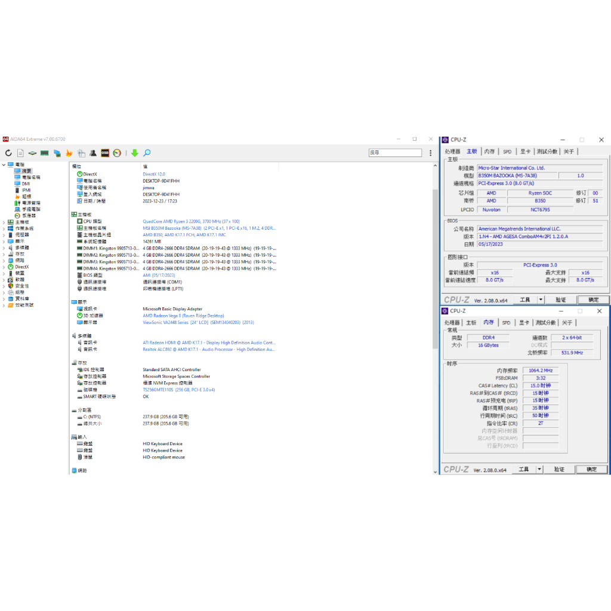
Task: Open the sensor gauge toolbar icon
Action: (x=117, y=153)
